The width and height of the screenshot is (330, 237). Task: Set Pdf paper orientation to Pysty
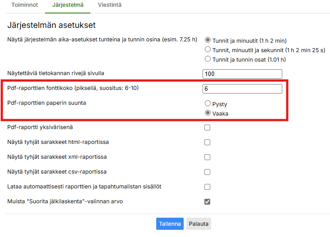[x=208, y=104]
